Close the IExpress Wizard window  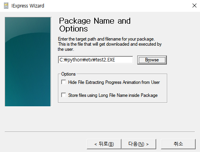pyautogui.click(x=194, y=6)
